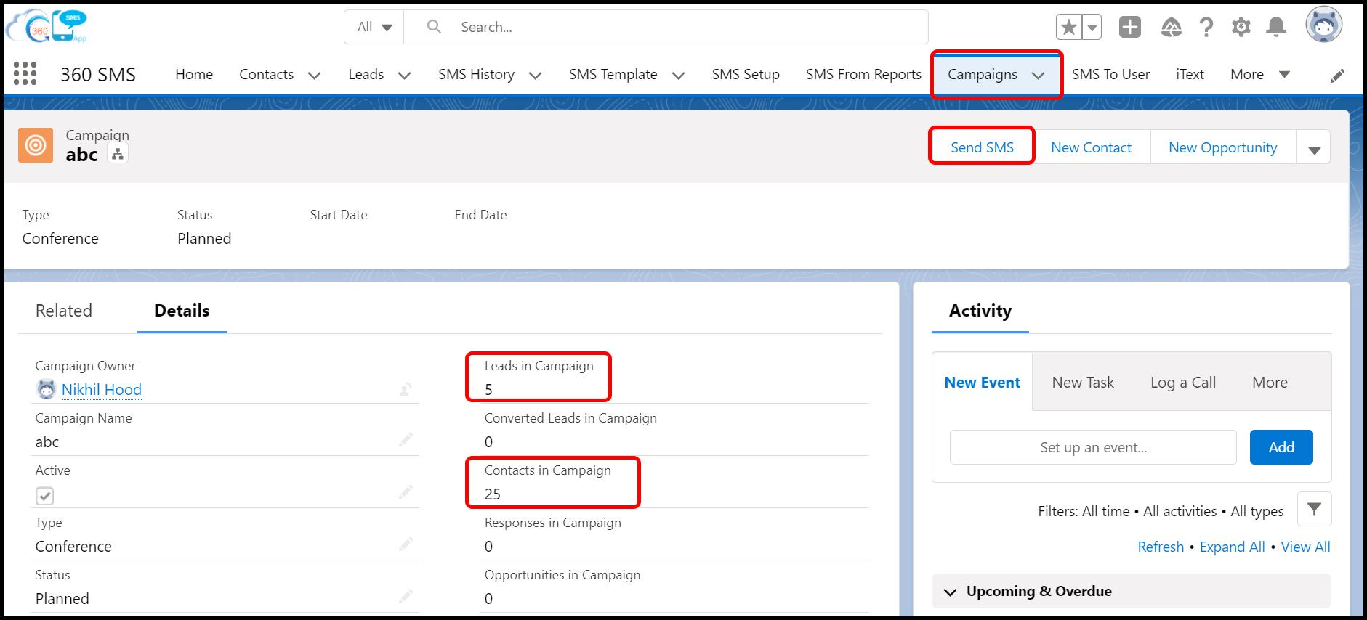Select the Log a Call tab
Screen dimensions: 1367x620
coord(1183,383)
